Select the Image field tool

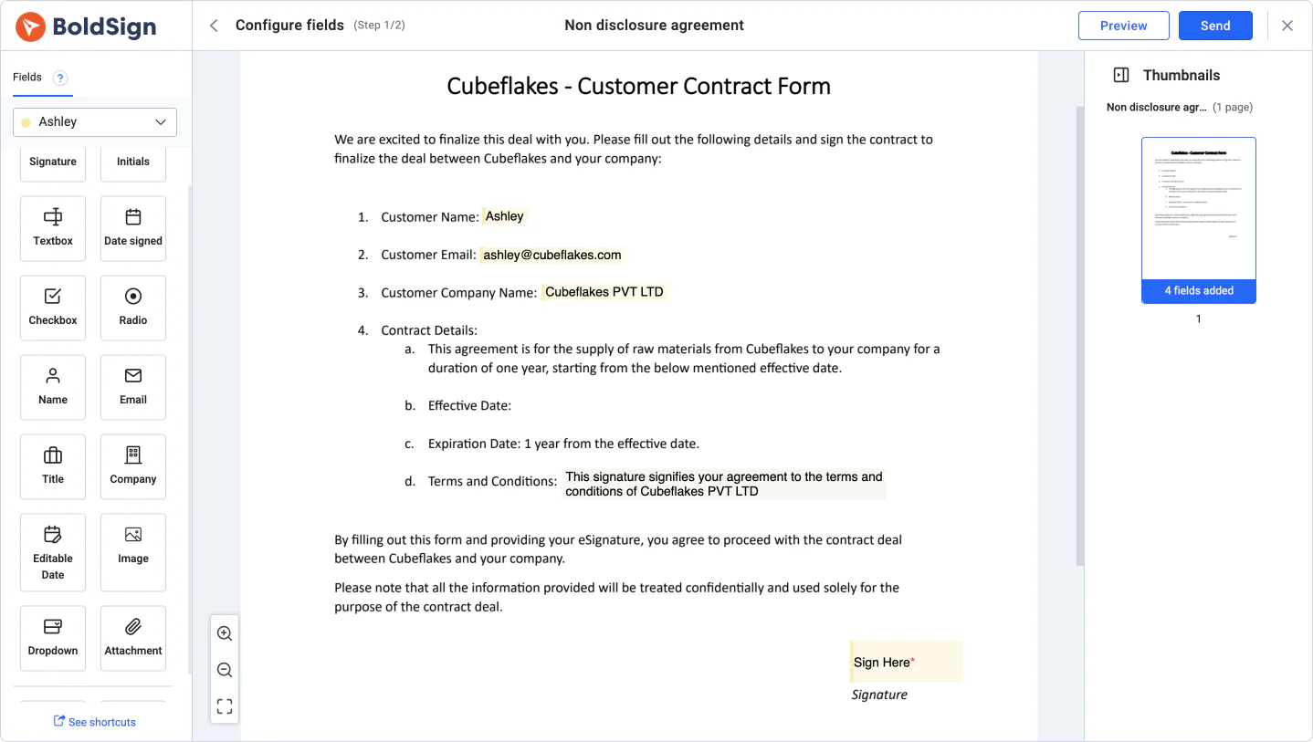(x=132, y=551)
